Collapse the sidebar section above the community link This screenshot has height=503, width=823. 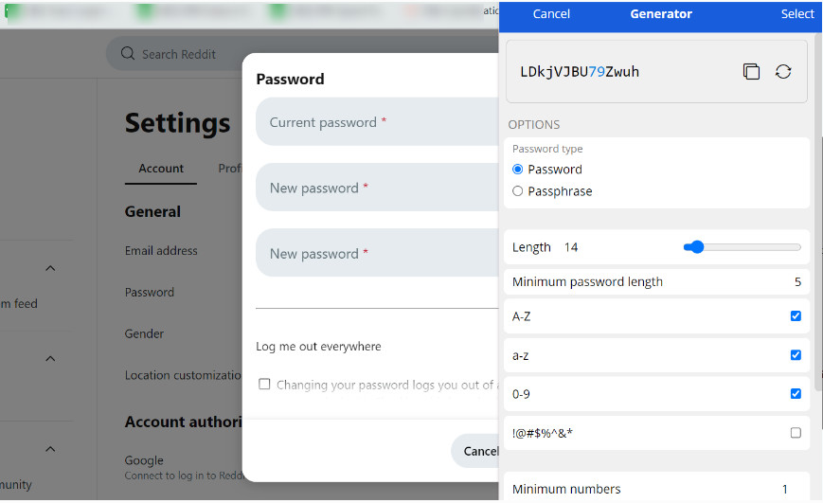click(51, 449)
